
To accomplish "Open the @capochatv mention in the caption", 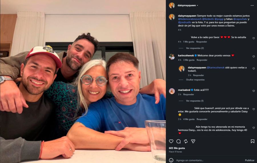I will pos(240,19).
